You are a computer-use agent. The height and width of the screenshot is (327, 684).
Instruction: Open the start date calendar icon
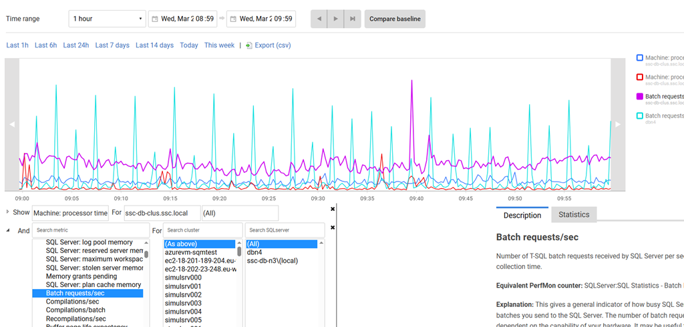pos(154,19)
